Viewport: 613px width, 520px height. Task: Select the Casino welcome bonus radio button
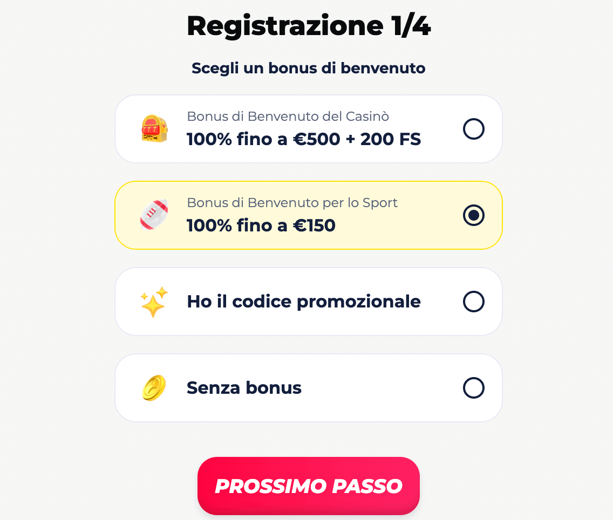coord(474,129)
